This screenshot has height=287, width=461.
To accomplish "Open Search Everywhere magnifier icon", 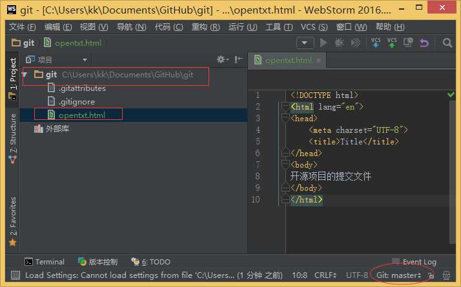I will coord(447,43).
